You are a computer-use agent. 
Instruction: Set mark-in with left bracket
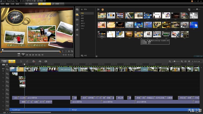click(x=63, y=51)
